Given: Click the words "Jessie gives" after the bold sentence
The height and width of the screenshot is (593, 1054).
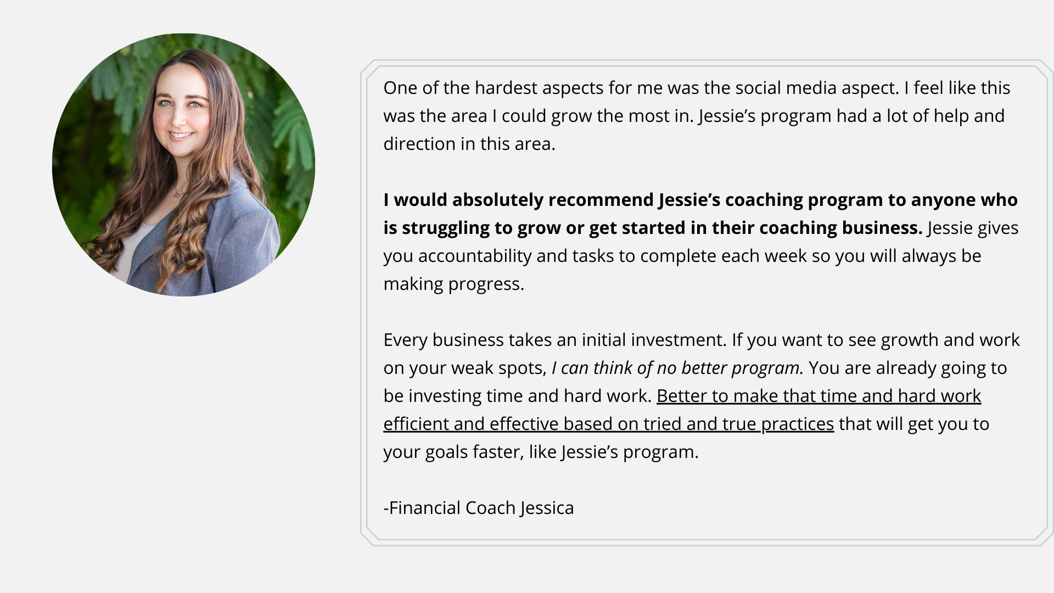Looking at the screenshot, I should (x=972, y=228).
